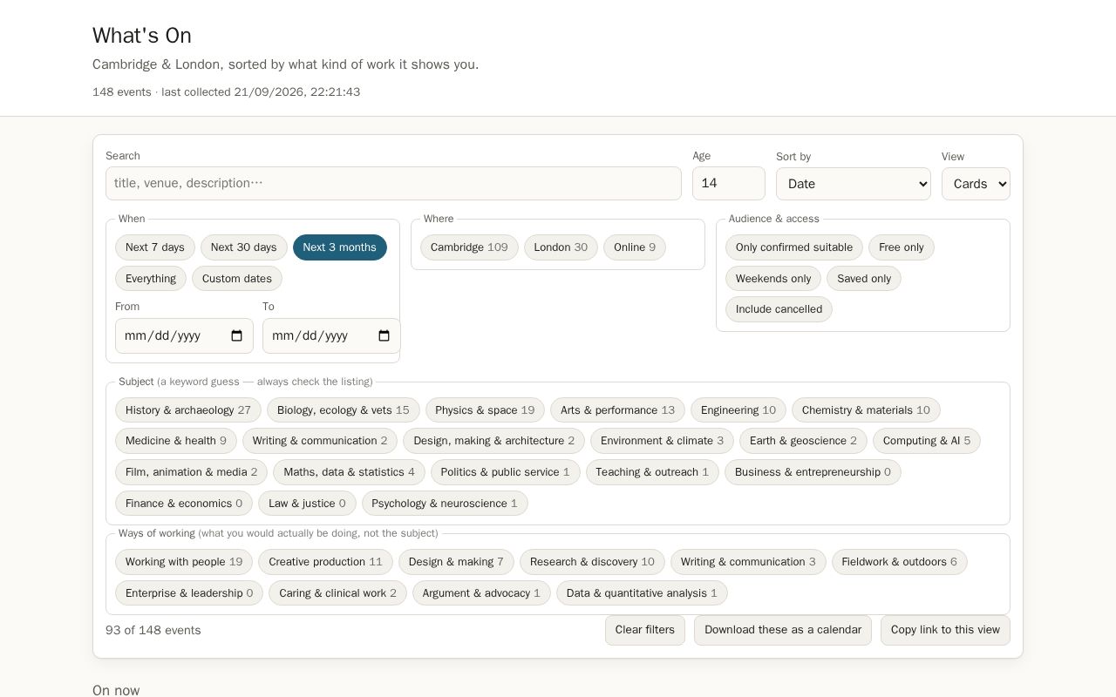Switch to Everything time range

pyautogui.click(x=151, y=279)
